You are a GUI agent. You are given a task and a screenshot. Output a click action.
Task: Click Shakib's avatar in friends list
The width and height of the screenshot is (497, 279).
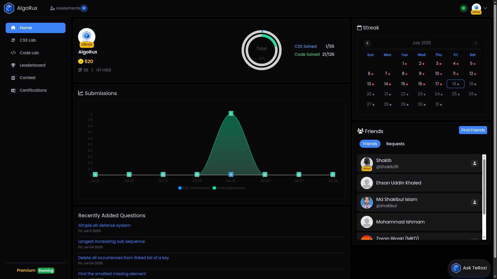point(367,164)
